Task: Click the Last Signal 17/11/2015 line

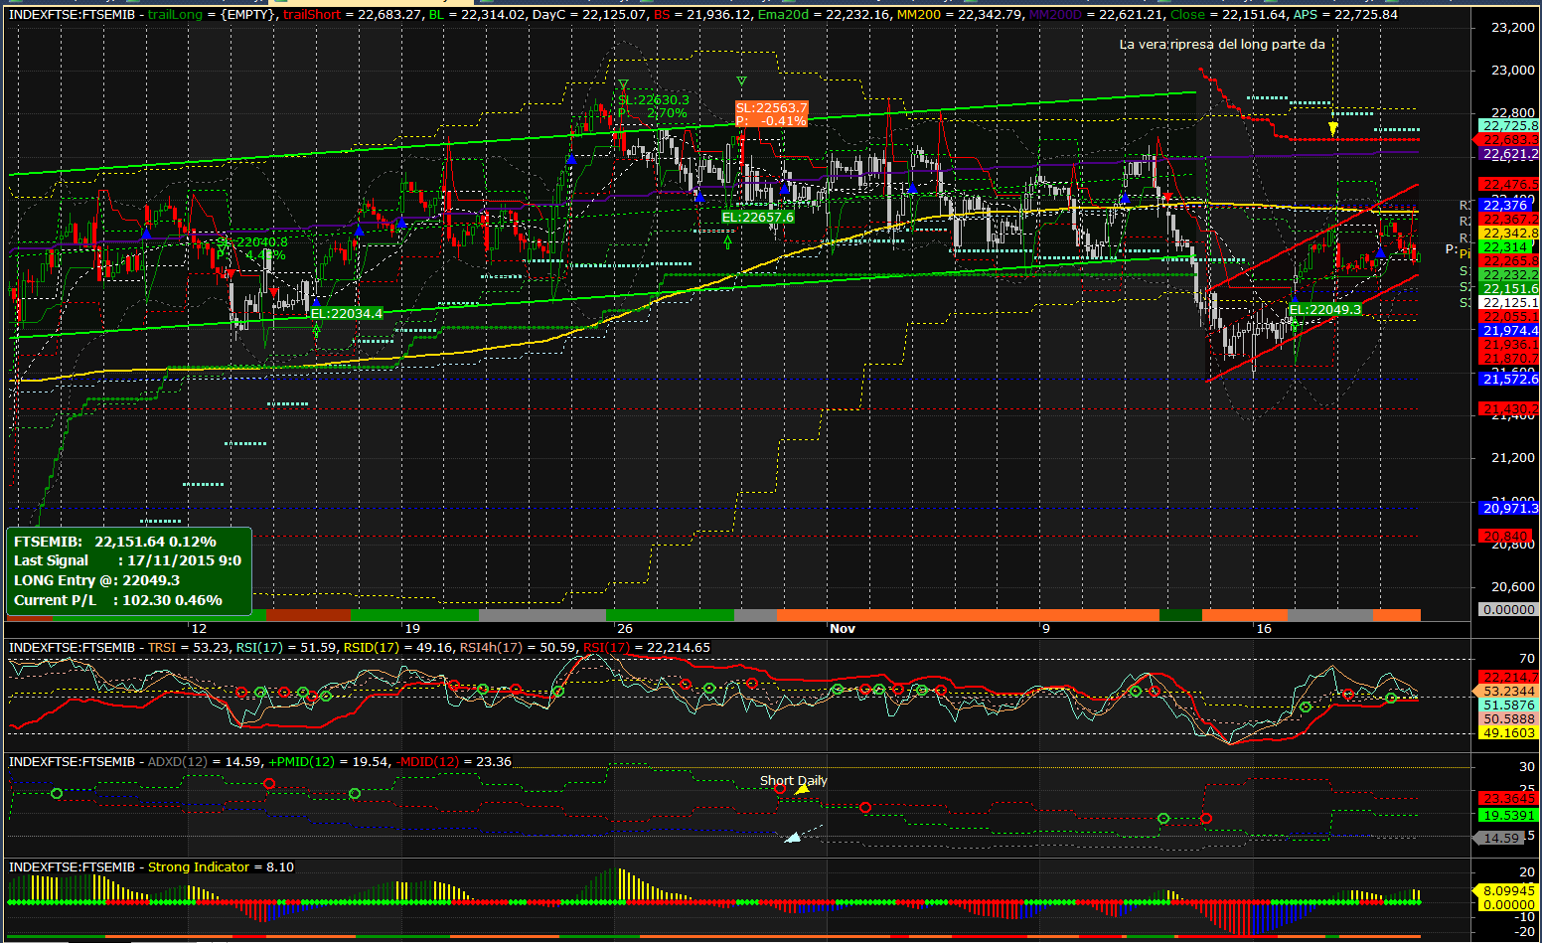Action: pos(127,560)
